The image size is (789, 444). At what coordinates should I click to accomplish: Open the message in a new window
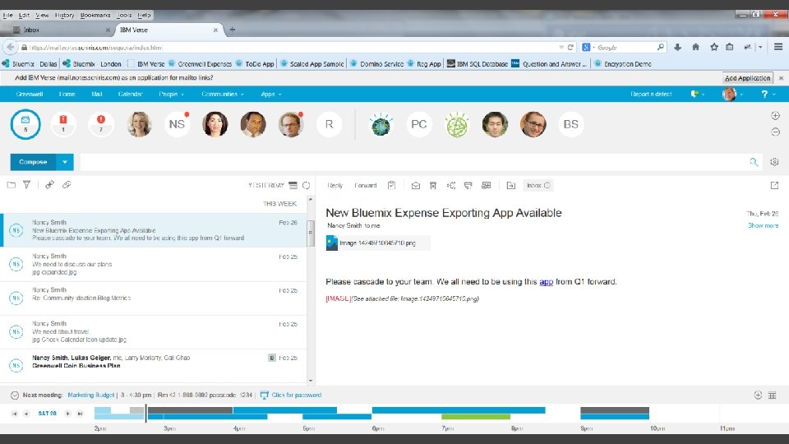[x=774, y=185]
